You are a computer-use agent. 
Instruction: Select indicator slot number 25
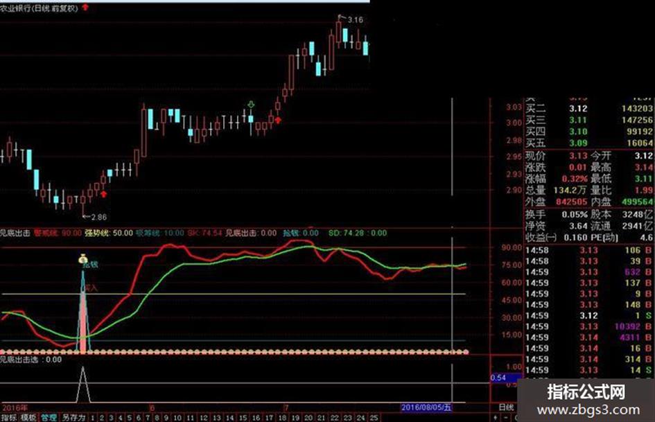374,418
